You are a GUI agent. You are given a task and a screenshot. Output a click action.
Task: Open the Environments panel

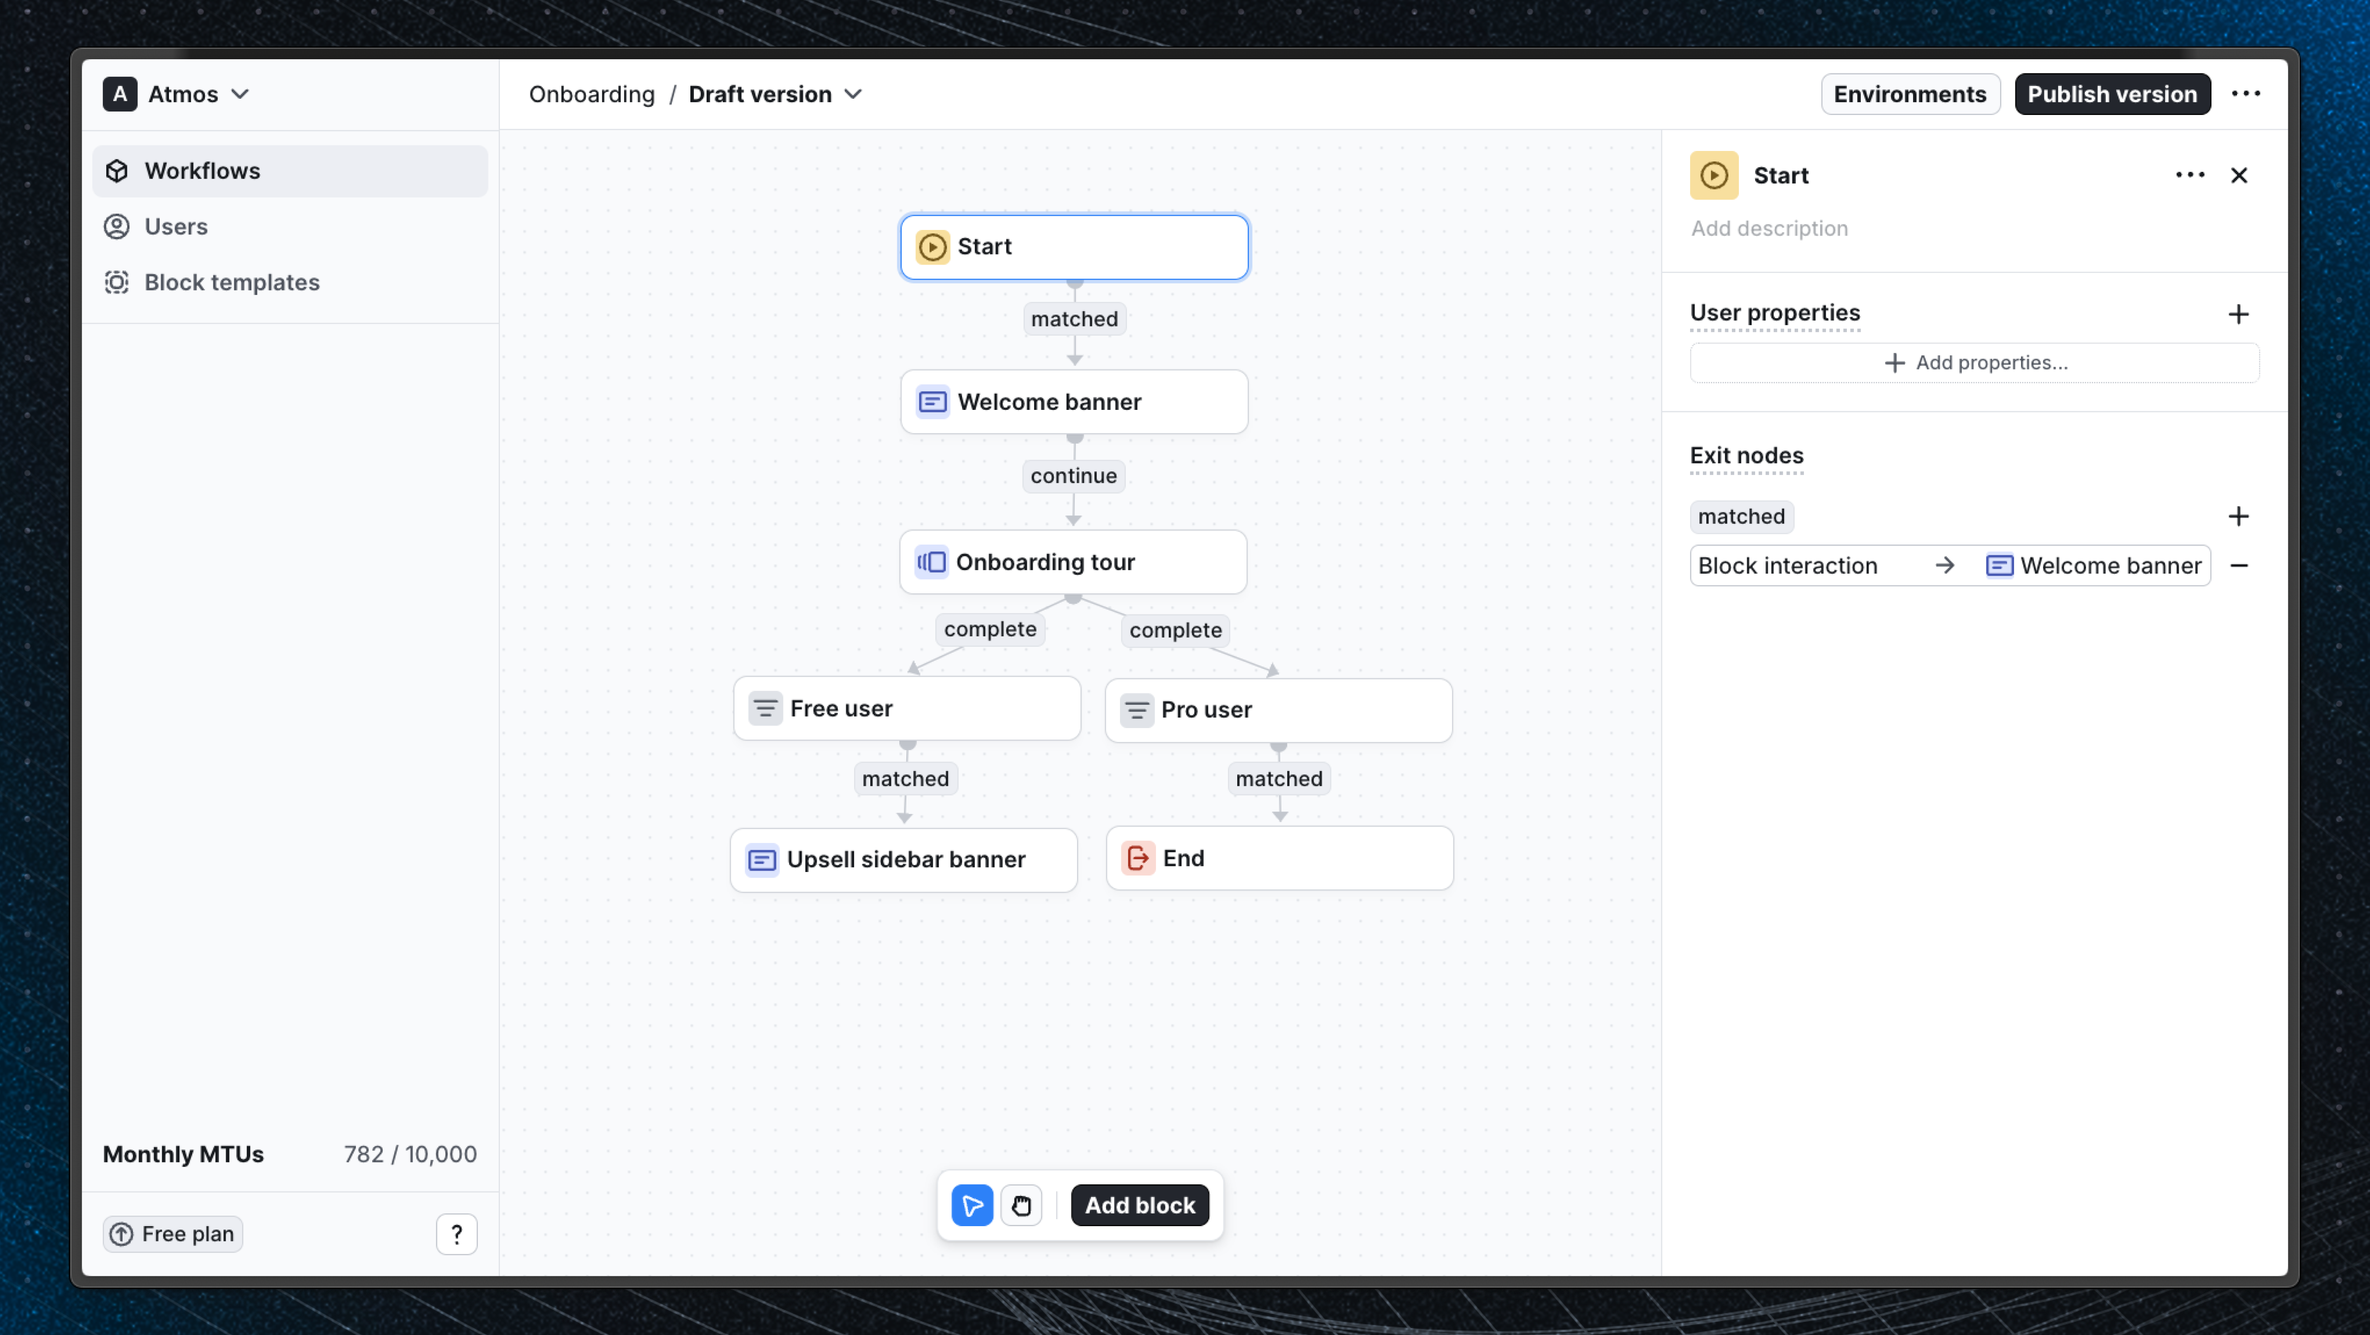click(1910, 94)
